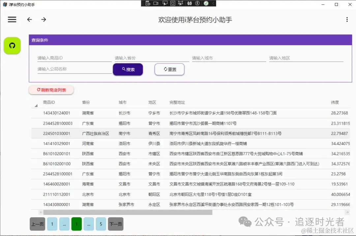Open the accessibility icon in floating toolbar
The width and height of the screenshot is (356, 236).
point(197,3)
